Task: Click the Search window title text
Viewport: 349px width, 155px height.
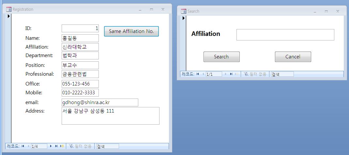Action: [x=193, y=11]
